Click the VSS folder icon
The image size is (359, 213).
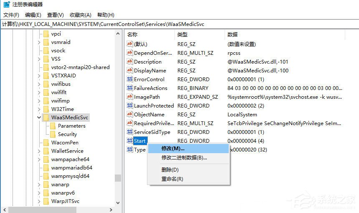(x=46, y=59)
